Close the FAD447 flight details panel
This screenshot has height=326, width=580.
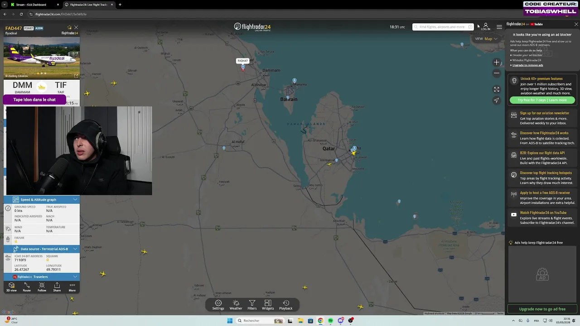point(76,28)
